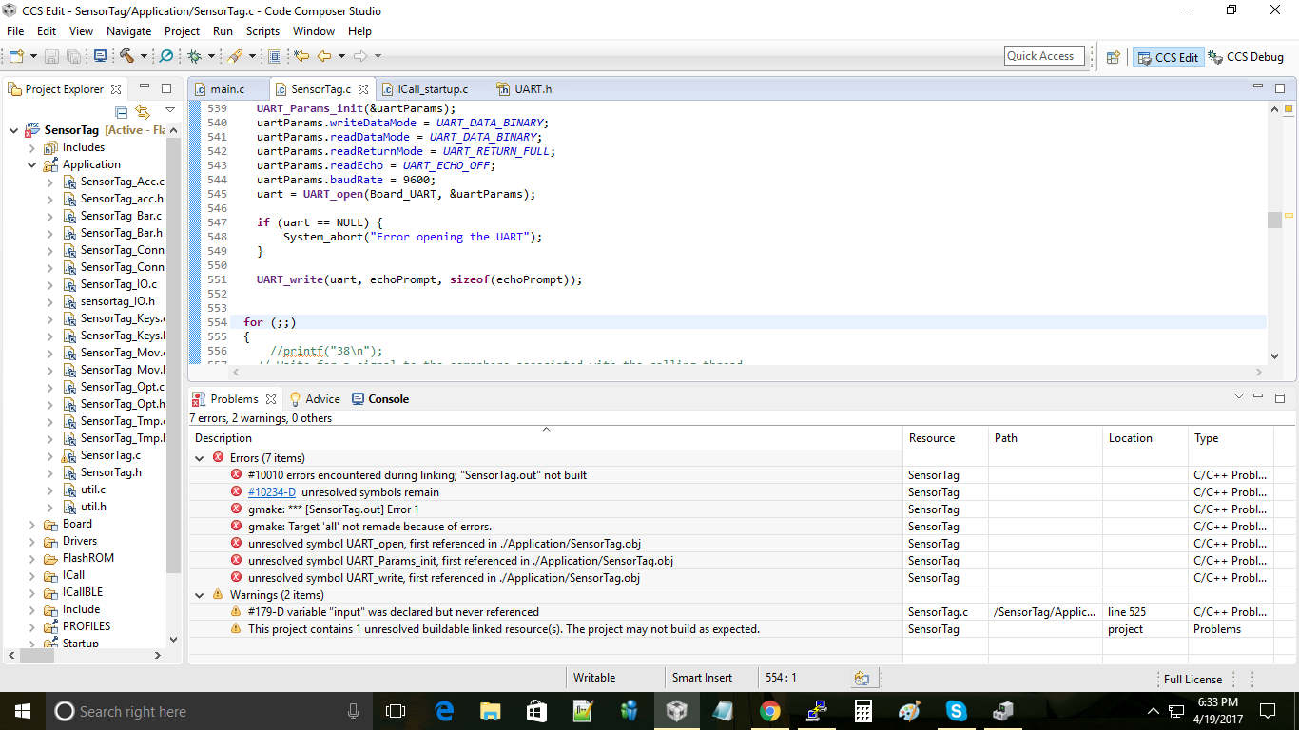
Task: Expand the Drivers folder
Action: tap(31, 541)
